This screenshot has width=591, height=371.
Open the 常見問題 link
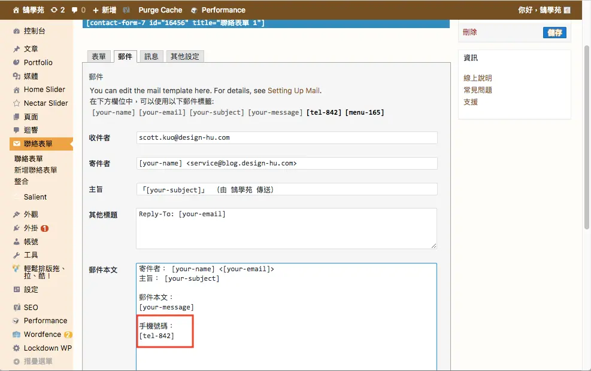pyautogui.click(x=478, y=90)
